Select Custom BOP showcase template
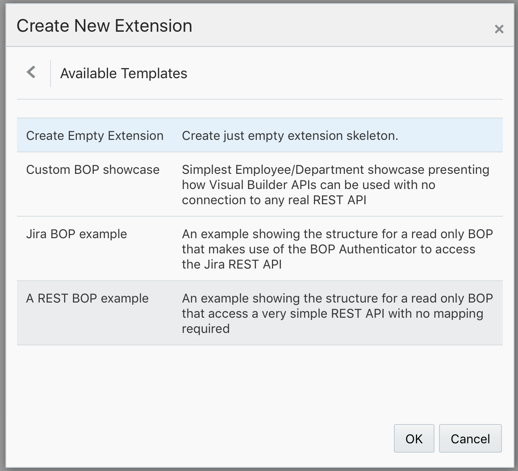This screenshot has height=471, width=518. pyautogui.click(x=93, y=170)
